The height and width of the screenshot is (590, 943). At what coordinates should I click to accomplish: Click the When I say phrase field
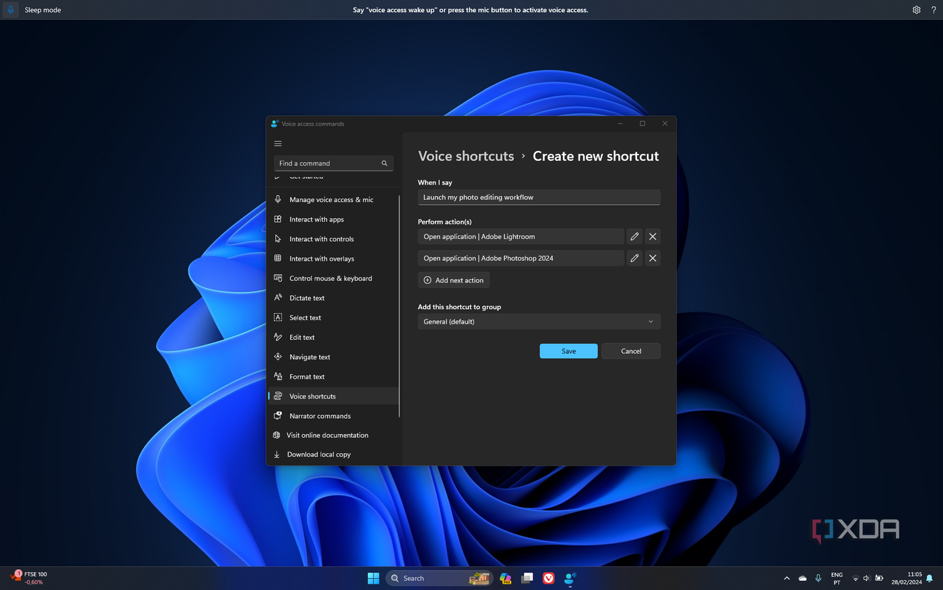click(539, 197)
